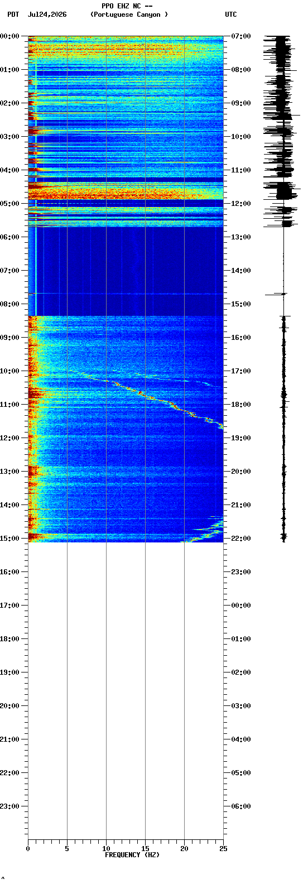This screenshot has height=884, width=308.
Task: Click the 15:00 UTC time label
Action: point(240,304)
